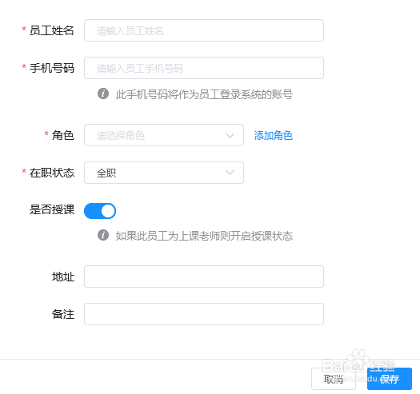Focus the 员工姓名 input field

pyautogui.click(x=204, y=30)
